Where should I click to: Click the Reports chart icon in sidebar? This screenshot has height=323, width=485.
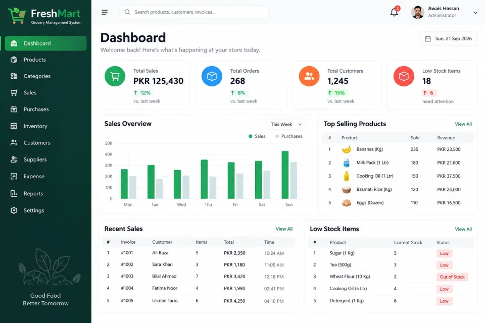pos(14,193)
